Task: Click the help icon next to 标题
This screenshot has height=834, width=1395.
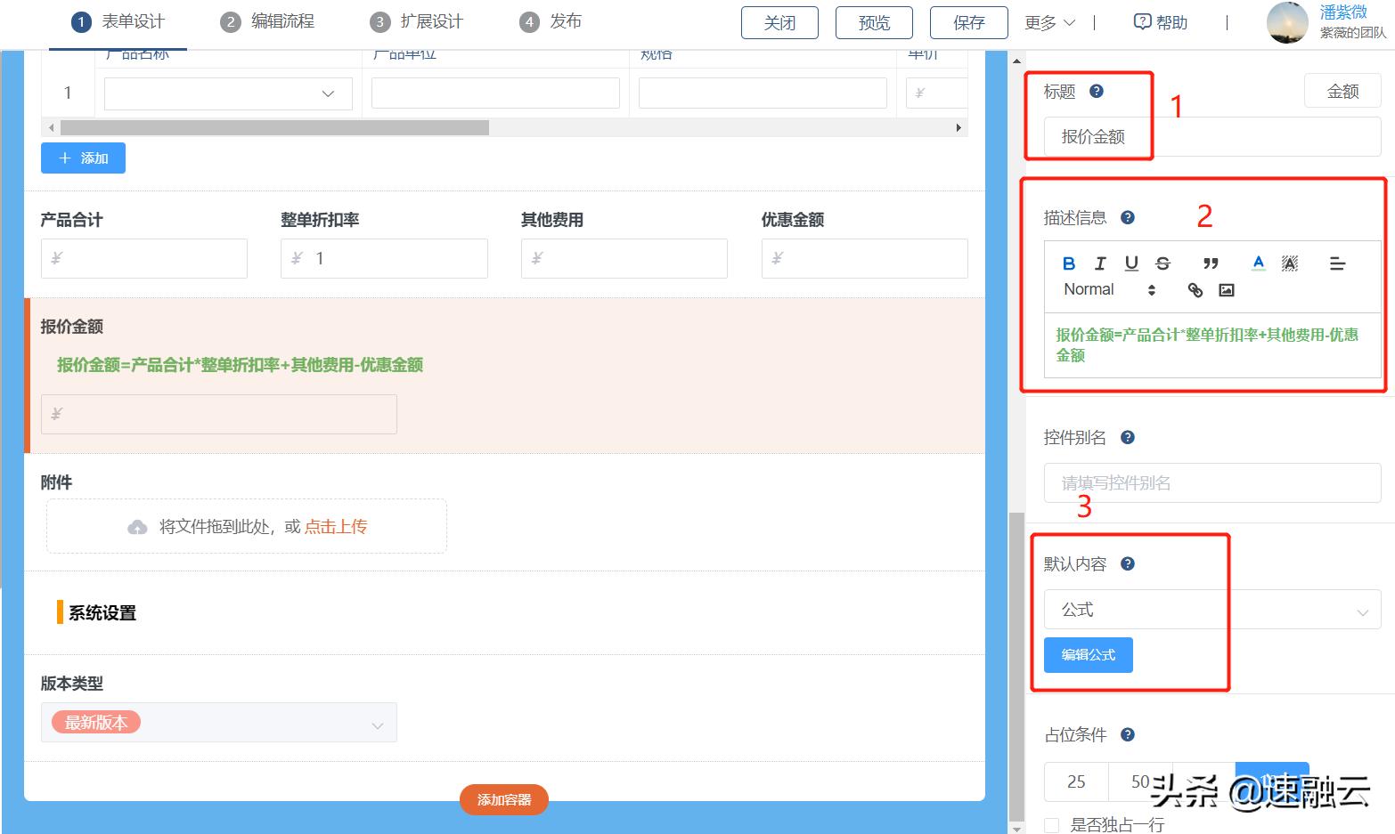Action: (x=1097, y=90)
